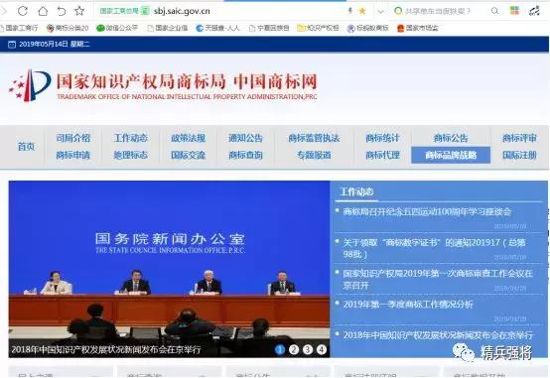This screenshot has height=378, width=550.
Task: Open news 国家知识产权局2019年第一次商标审查工作会议在京召开
Action: 438,279
